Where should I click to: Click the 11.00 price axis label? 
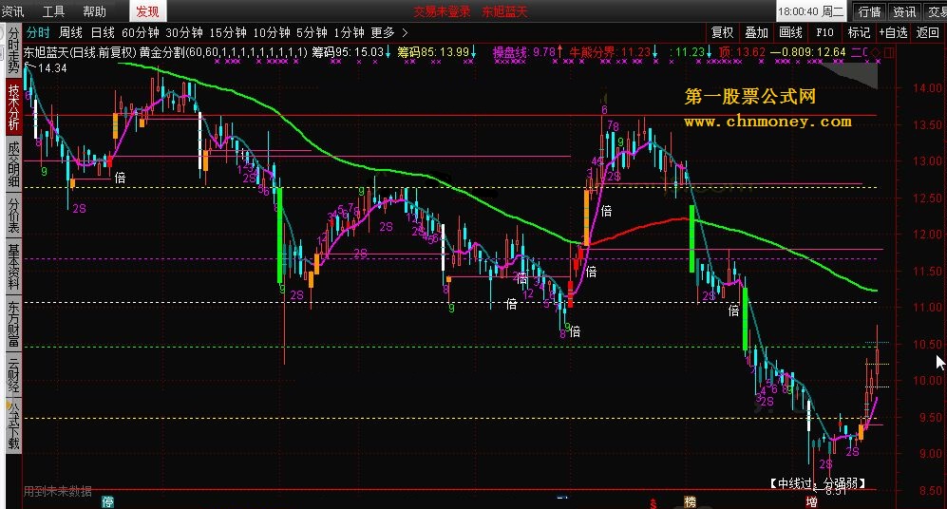pos(927,308)
